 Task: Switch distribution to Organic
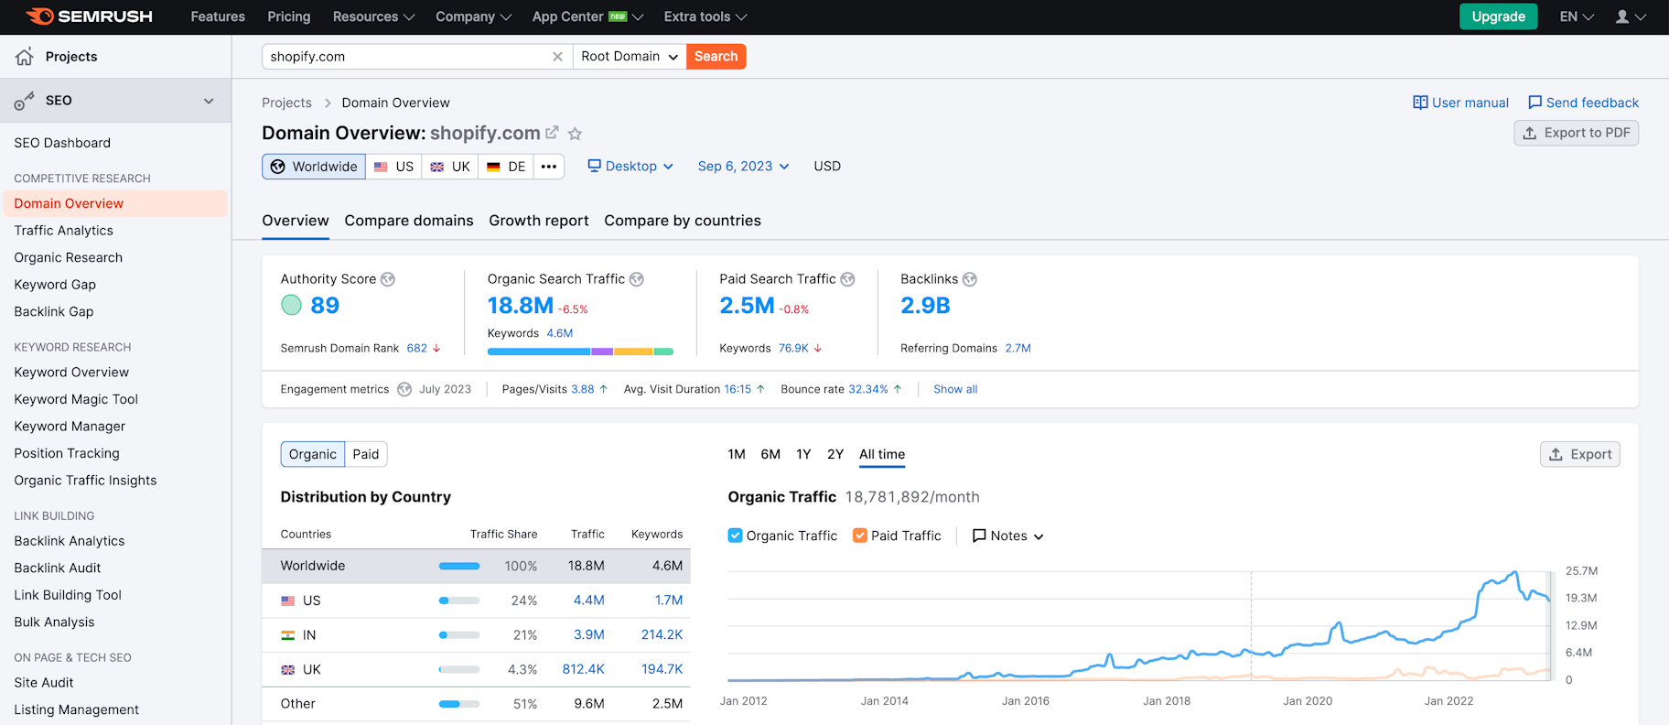pyautogui.click(x=313, y=454)
